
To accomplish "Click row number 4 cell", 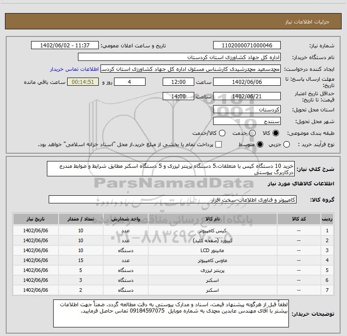I will 327,260.
